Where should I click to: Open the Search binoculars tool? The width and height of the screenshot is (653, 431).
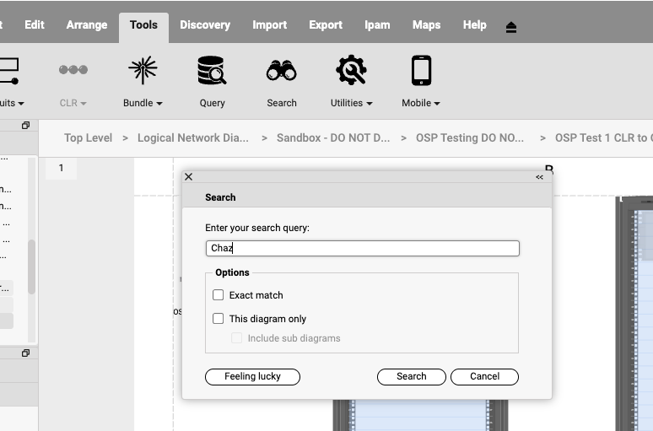(x=281, y=71)
